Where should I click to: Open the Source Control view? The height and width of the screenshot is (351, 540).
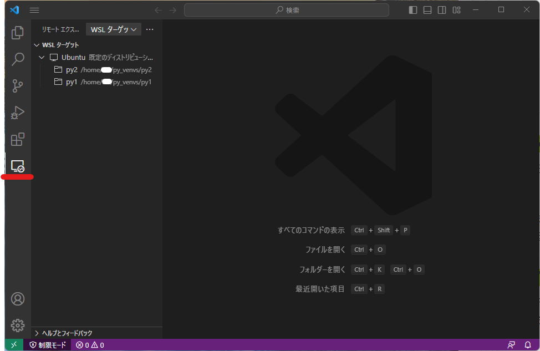coord(18,86)
